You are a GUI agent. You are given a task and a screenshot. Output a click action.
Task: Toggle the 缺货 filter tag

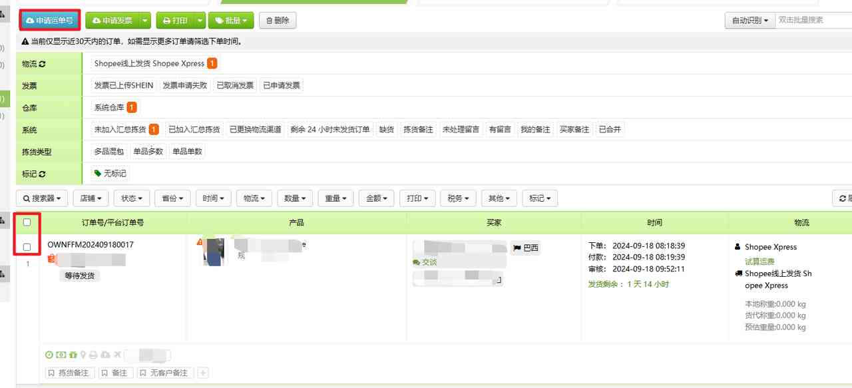(x=387, y=129)
